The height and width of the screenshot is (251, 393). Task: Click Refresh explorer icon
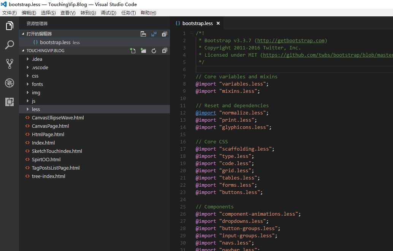(x=154, y=51)
